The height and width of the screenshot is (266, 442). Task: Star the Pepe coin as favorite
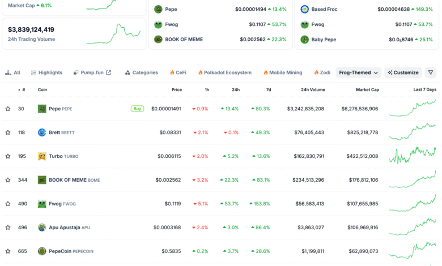(8, 109)
